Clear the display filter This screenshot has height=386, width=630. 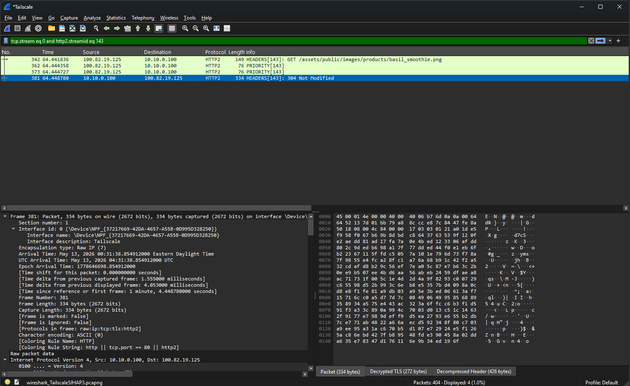(591, 41)
